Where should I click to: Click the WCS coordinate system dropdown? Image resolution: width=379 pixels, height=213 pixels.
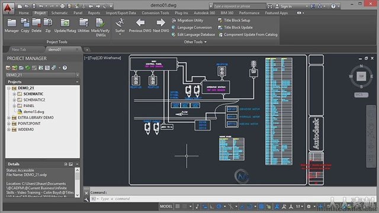coord(361,95)
